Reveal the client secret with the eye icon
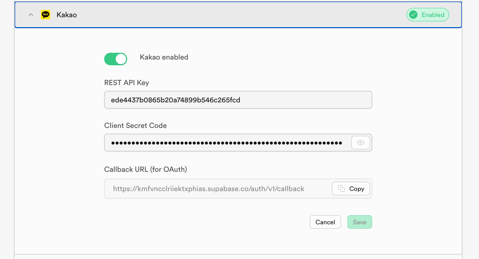 point(361,143)
